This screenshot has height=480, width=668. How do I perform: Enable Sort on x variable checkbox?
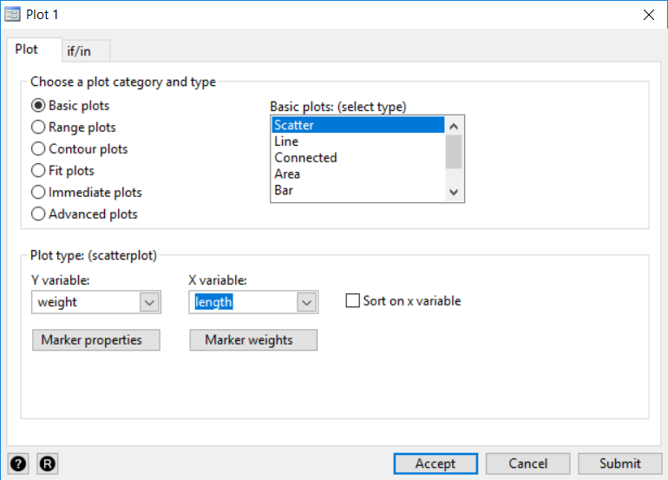click(352, 301)
